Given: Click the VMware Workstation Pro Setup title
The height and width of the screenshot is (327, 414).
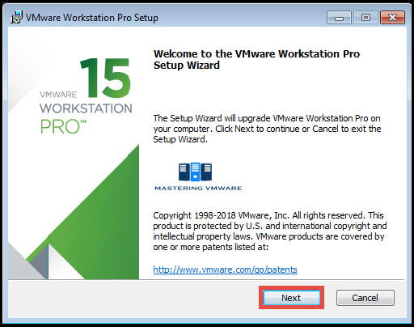Looking at the screenshot, I should point(92,18).
